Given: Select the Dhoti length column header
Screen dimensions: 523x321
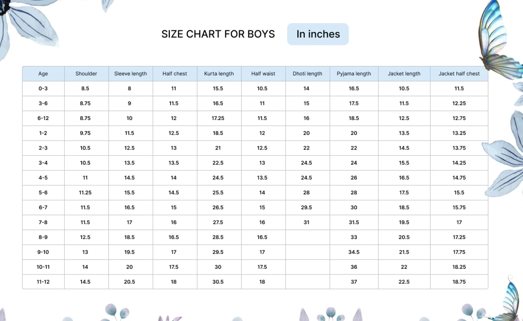Looking at the screenshot, I should click(307, 74).
